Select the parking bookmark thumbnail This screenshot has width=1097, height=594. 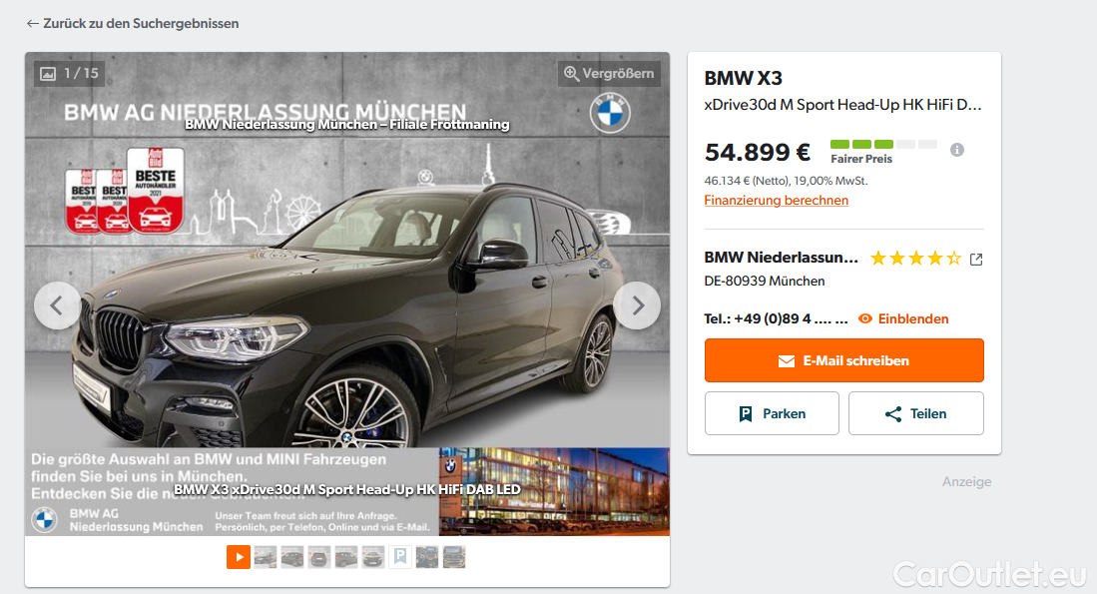coord(400,557)
